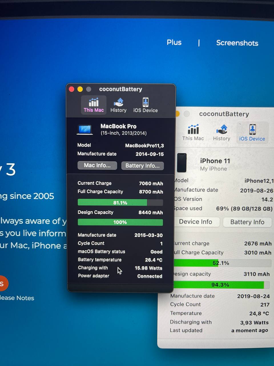Click the "8440 mAh" design capacity value

[151, 212]
